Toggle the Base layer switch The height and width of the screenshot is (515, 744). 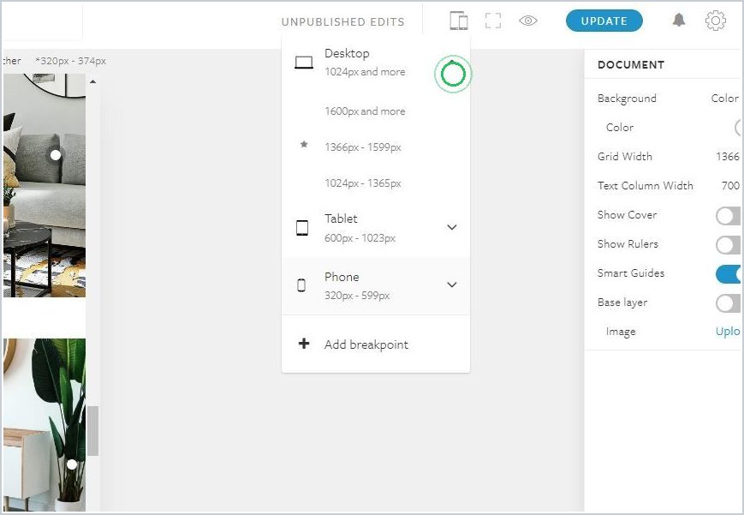coord(729,303)
